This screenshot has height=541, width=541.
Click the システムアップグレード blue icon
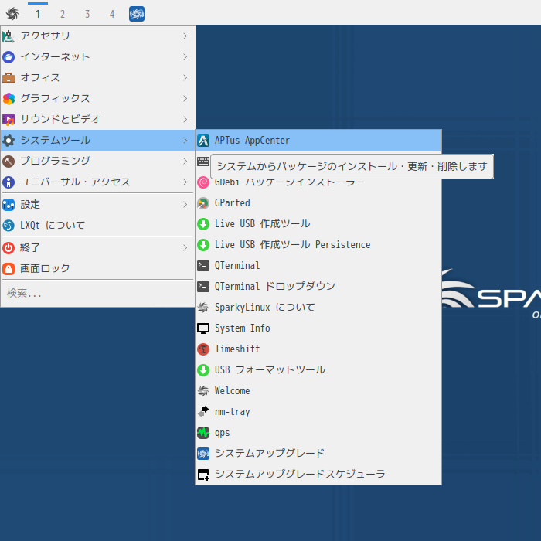coord(203,454)
